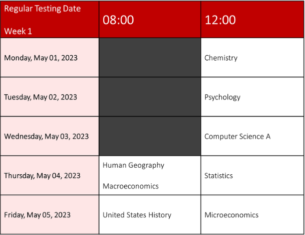Click the Friday, May 05, 2023 date
The height and width of the screenshot is (235, 305).
[x=37, y=215]
